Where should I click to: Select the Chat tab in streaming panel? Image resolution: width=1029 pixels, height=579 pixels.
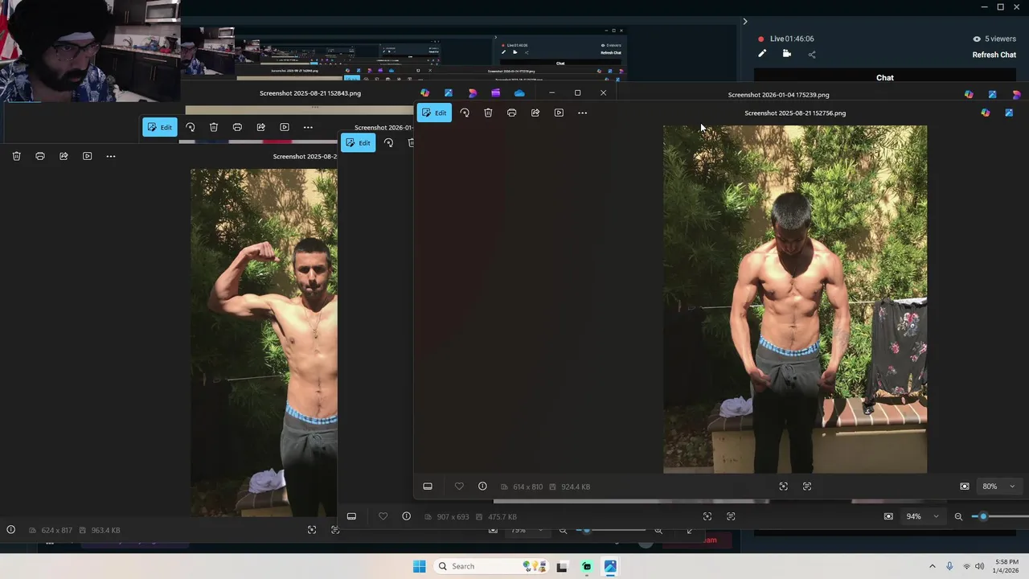tap(885, 78)
